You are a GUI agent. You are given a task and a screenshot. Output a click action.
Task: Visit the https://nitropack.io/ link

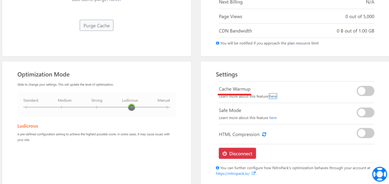tap(233, 174)
